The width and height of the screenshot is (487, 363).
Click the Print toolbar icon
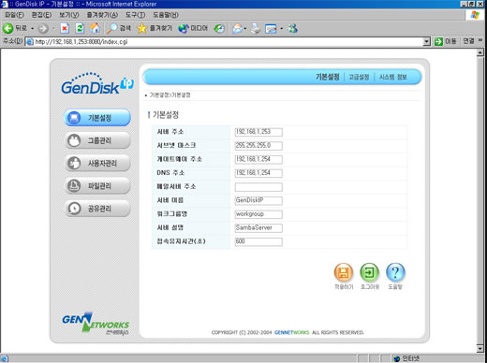(256, 28)
